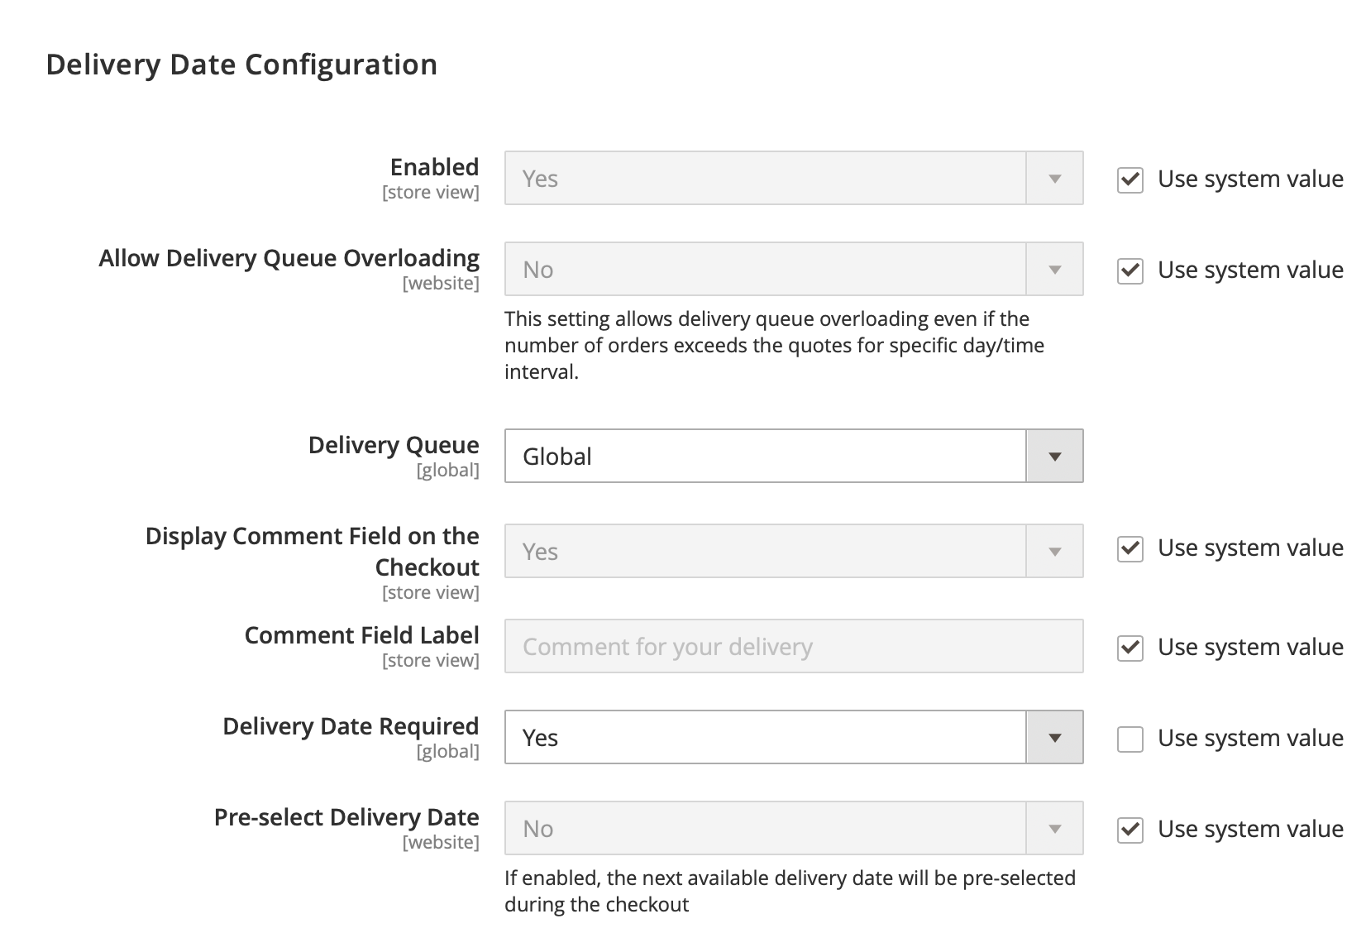1366x933 pixels.
Task: Click the Delivery Date Required field label
Action: click(x=351, y=726)
